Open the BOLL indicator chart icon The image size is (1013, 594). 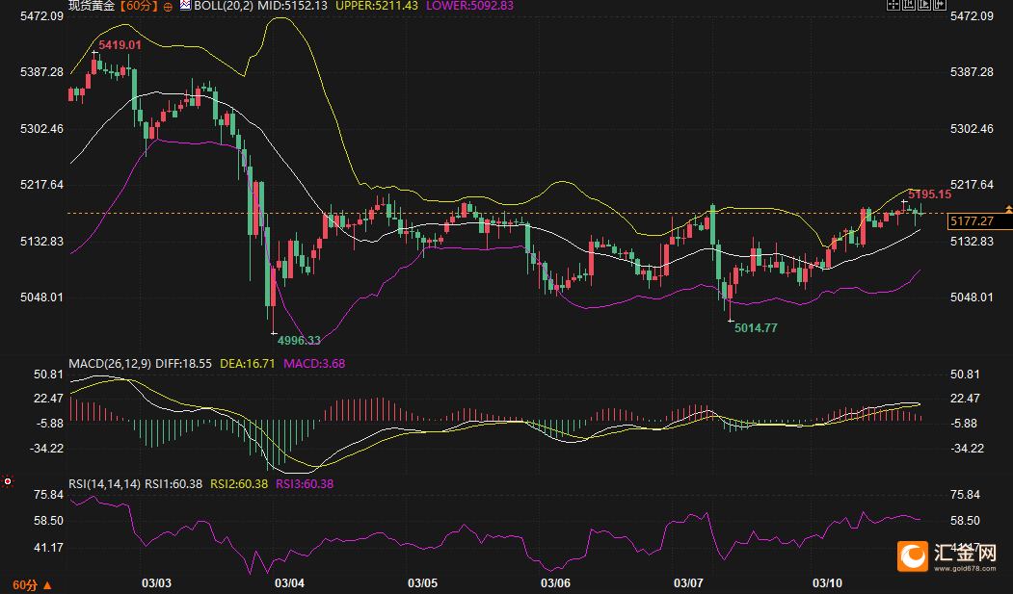185,5
